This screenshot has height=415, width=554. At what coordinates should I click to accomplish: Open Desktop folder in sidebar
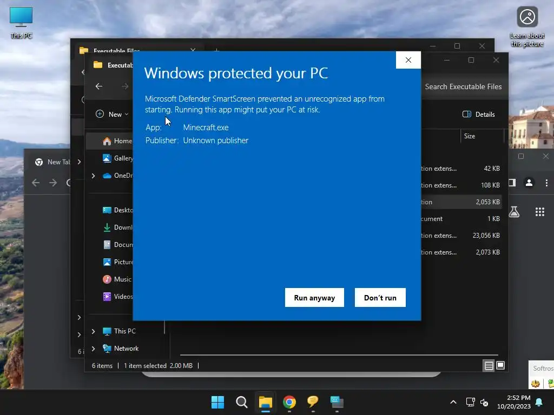coord(117,210)
